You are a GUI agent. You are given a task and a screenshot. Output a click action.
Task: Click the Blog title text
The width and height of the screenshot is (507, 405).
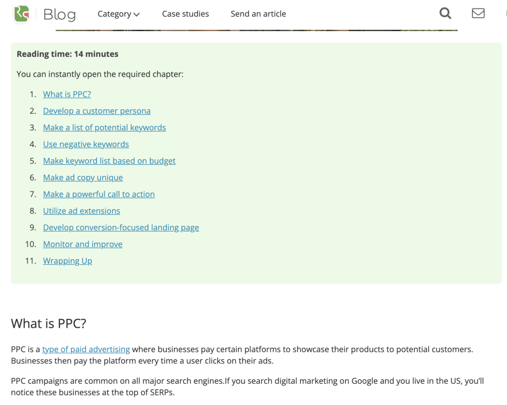coord(59,14)
